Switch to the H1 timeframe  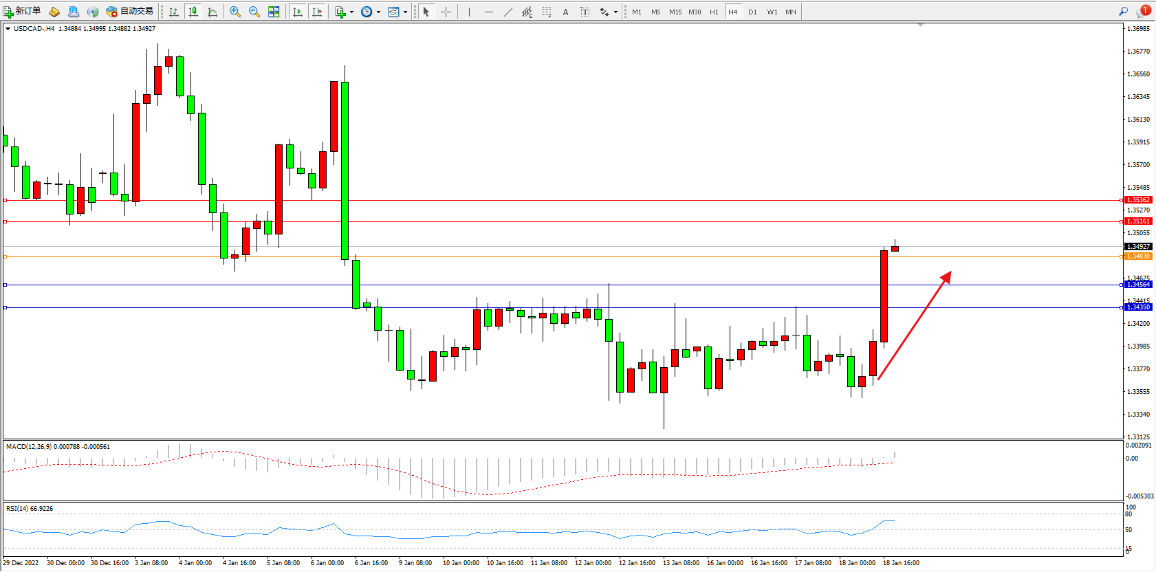pos(714,12)
